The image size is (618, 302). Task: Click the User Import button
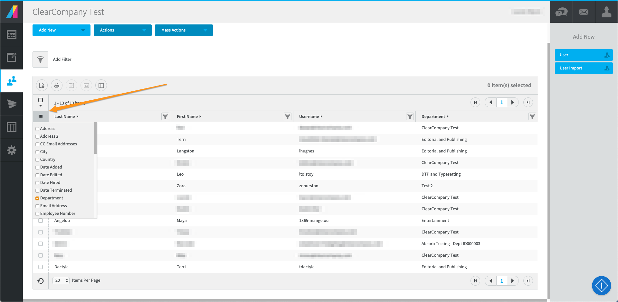(584, 68)
